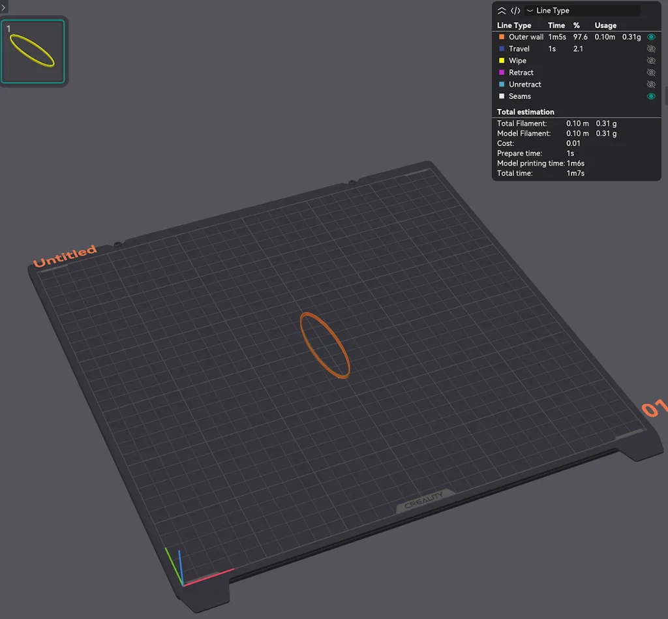The image size is (668, 619).
Task: Show Wipe moves via eye icon
Action: pos(651,61)
